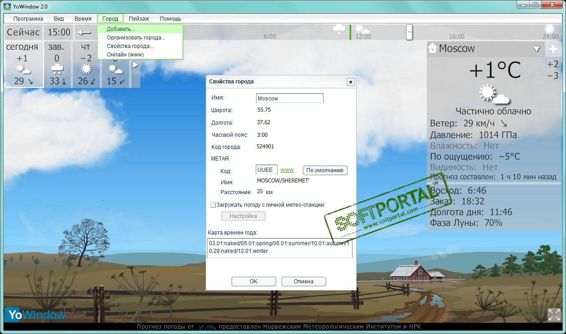This screenshot has width=566, height=334.
Task: Click the Код города value 524901
Action: [x=265, y=147]
